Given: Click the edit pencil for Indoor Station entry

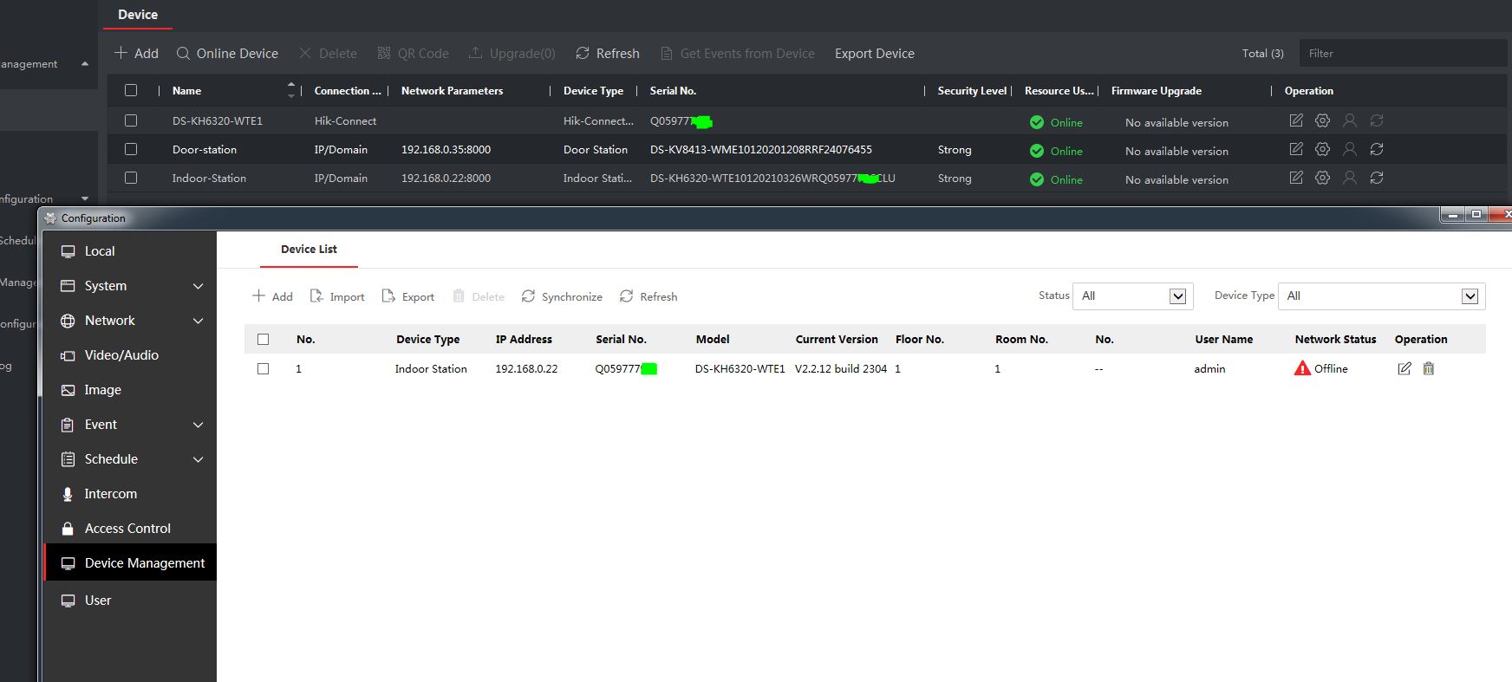Looking at the screenshot, I should point(1404,368).
